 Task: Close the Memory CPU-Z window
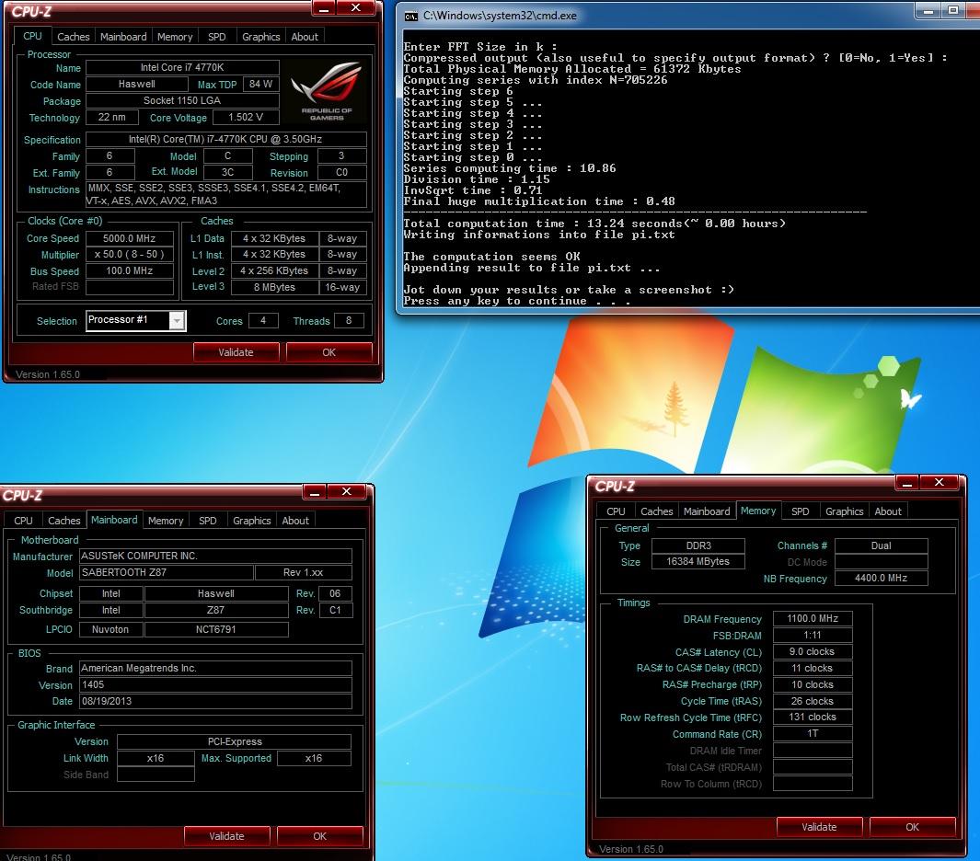[x=939, y=482]
